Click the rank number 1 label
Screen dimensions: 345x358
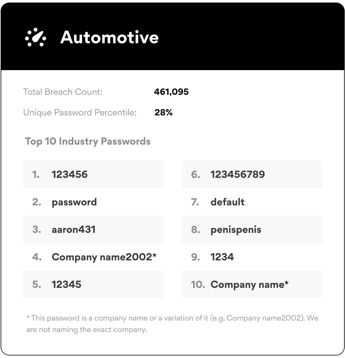point(36,175)
